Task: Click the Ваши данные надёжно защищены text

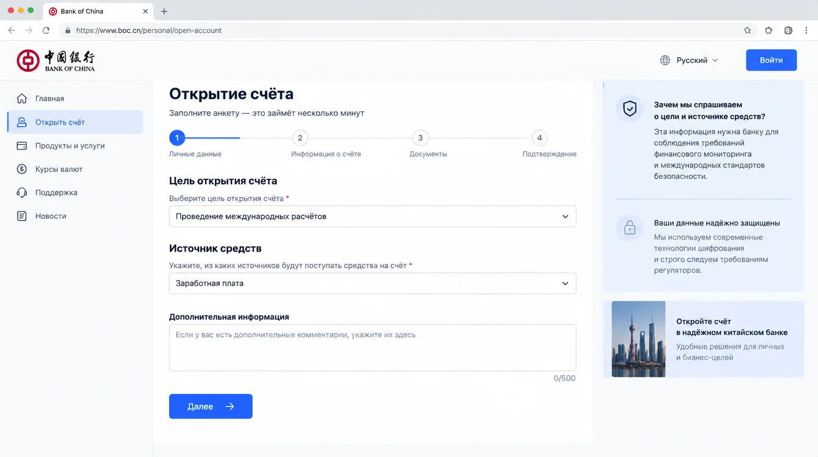Action: click(x=717, y=223)
